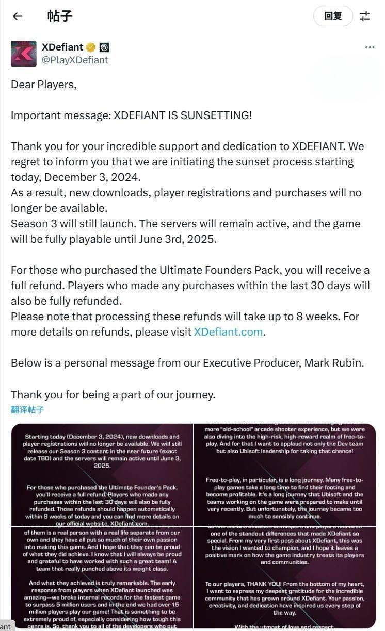Viewport: 385px width, 631px height.
Task: Open the top-right image about free-to-play
Action: point(285,475)
